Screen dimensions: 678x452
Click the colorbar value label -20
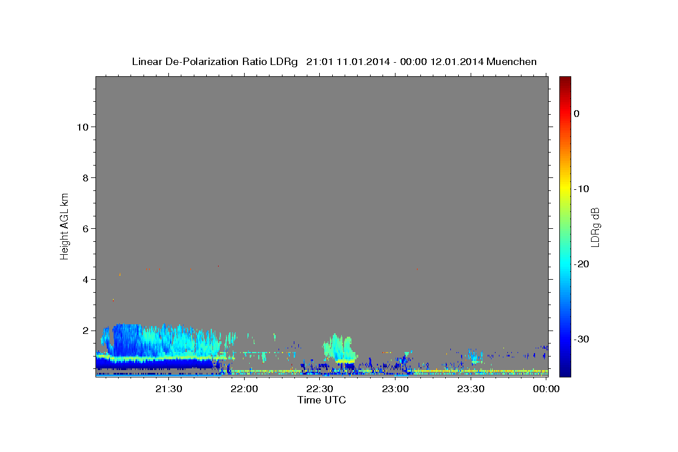click(x=582, y=264)
